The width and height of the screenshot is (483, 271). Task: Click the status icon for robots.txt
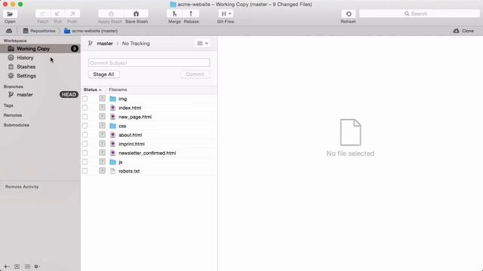pos(102,171)
